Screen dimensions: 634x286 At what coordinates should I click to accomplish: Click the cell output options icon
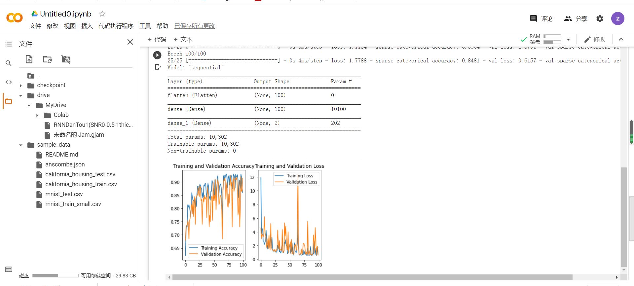(158, 67)
